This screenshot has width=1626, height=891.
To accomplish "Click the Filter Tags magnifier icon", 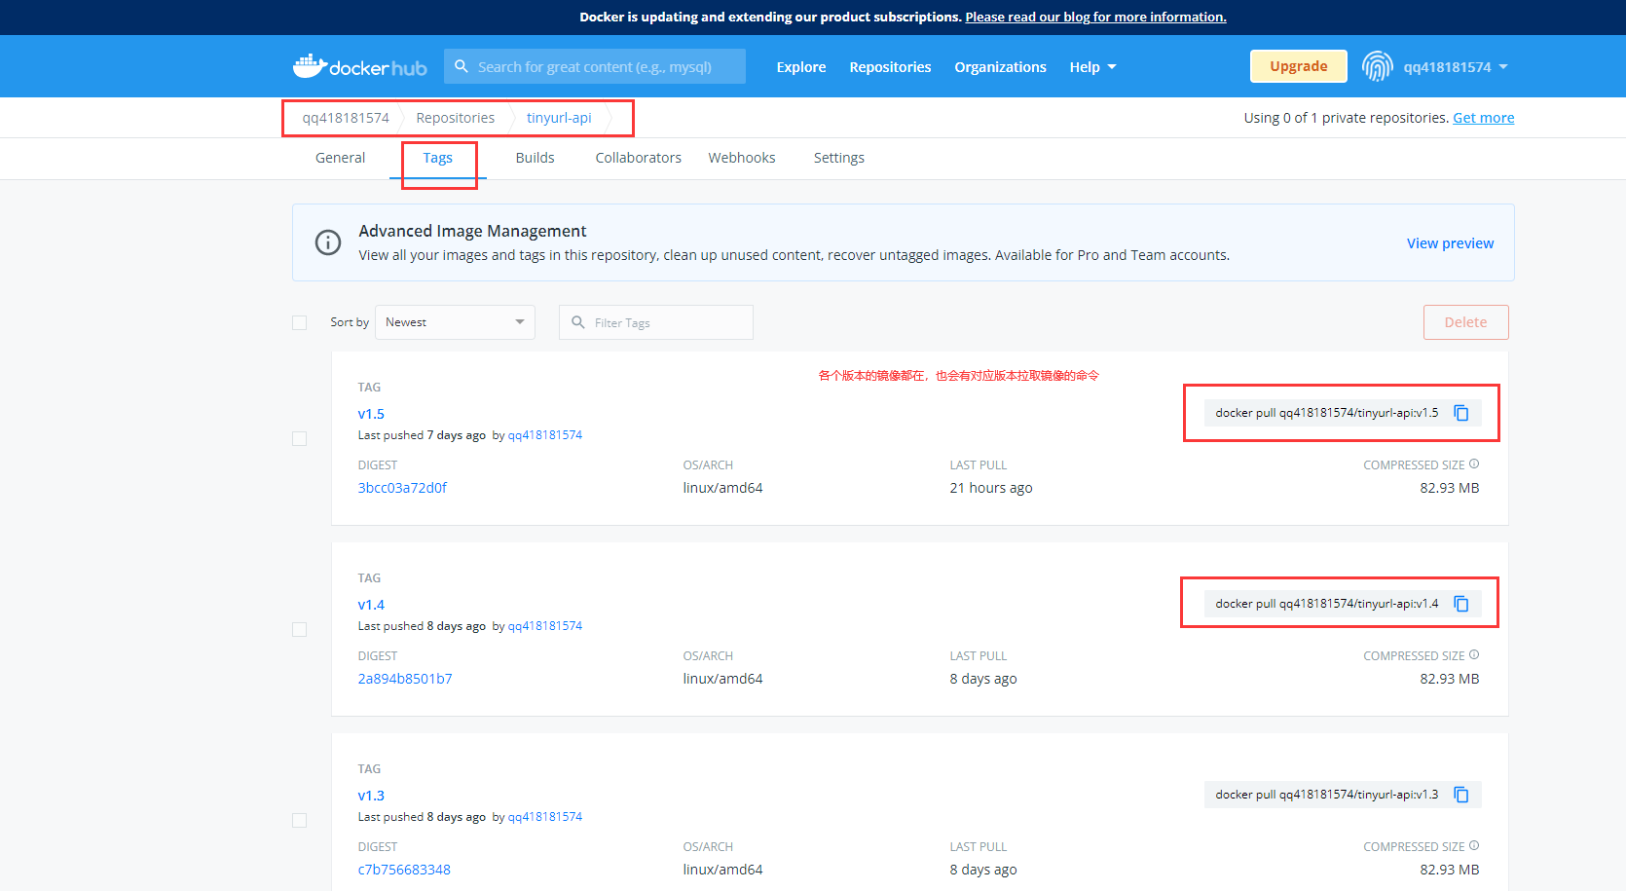I will click(578, 322).
